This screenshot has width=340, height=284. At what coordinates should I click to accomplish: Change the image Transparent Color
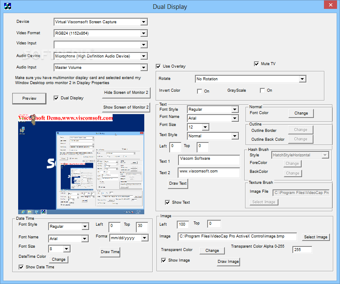[x=212, y=251]
